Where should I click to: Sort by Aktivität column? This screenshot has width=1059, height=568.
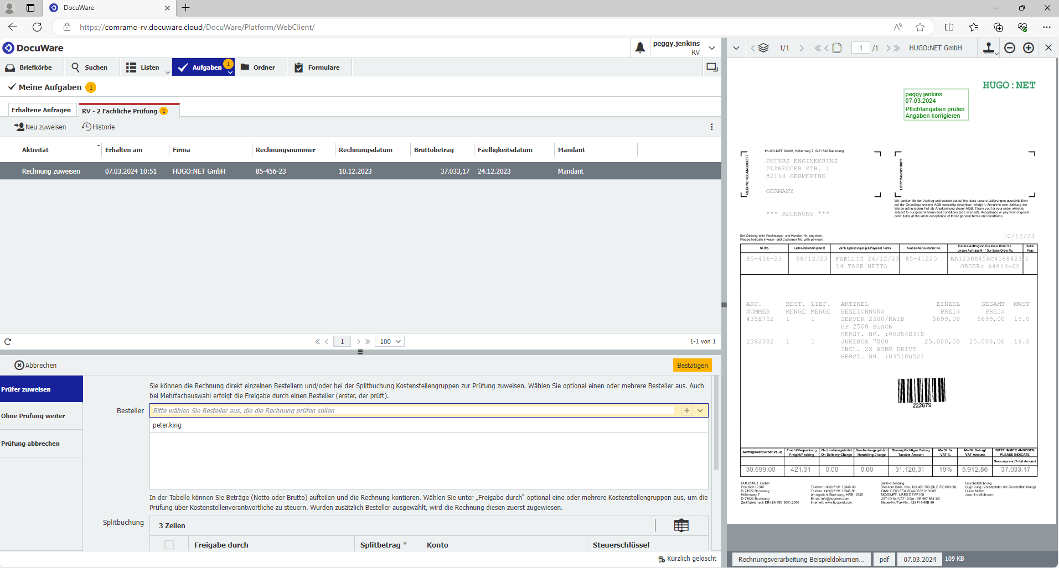[x=35, y=150]
